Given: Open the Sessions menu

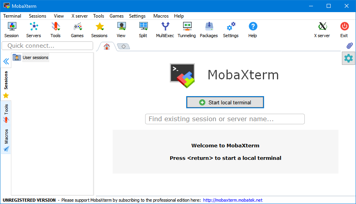Looking at the screenshot, I should click(38, 16).
